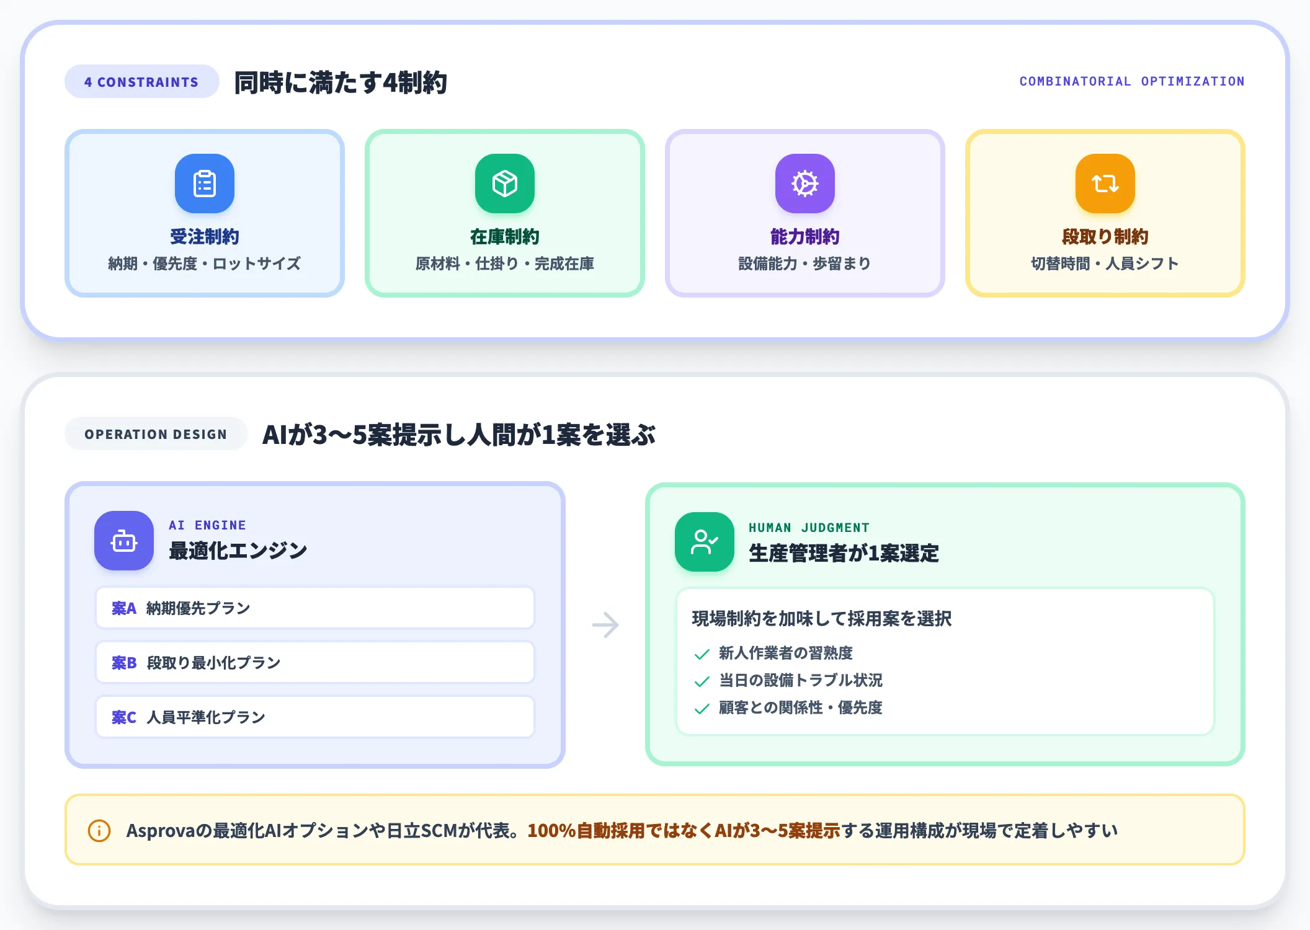
Task: Select the 案C 人員平準化プラン row
Action: click(x=315, y=717)
